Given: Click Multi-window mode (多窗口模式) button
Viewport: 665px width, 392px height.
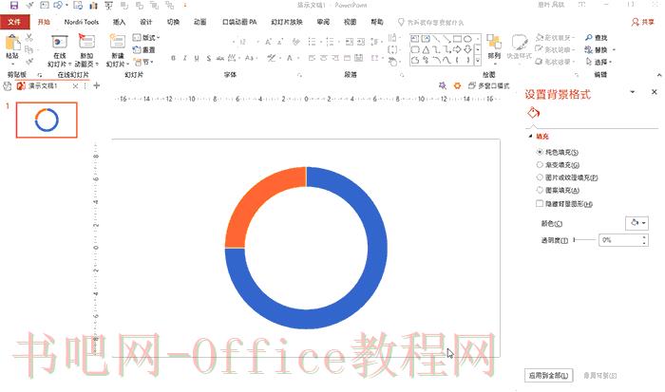Looking at the screenshot, I should 489,85.
